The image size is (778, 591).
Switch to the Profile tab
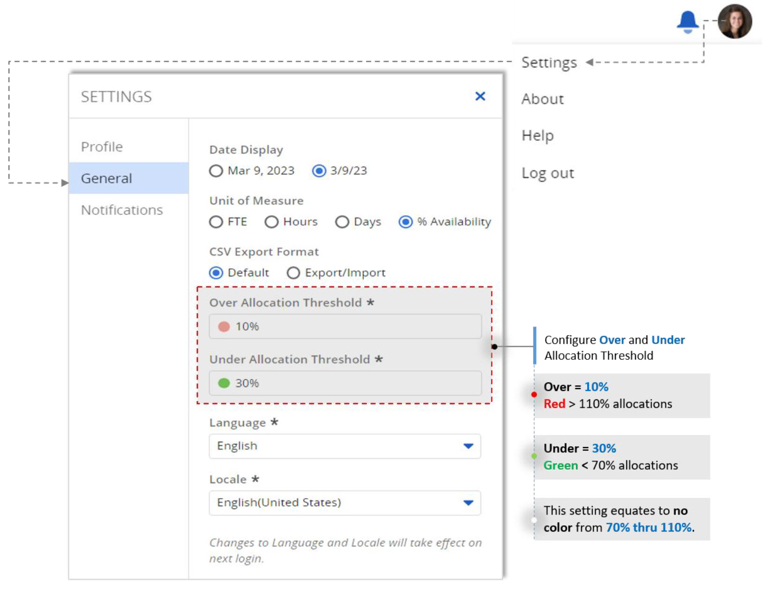102,146
